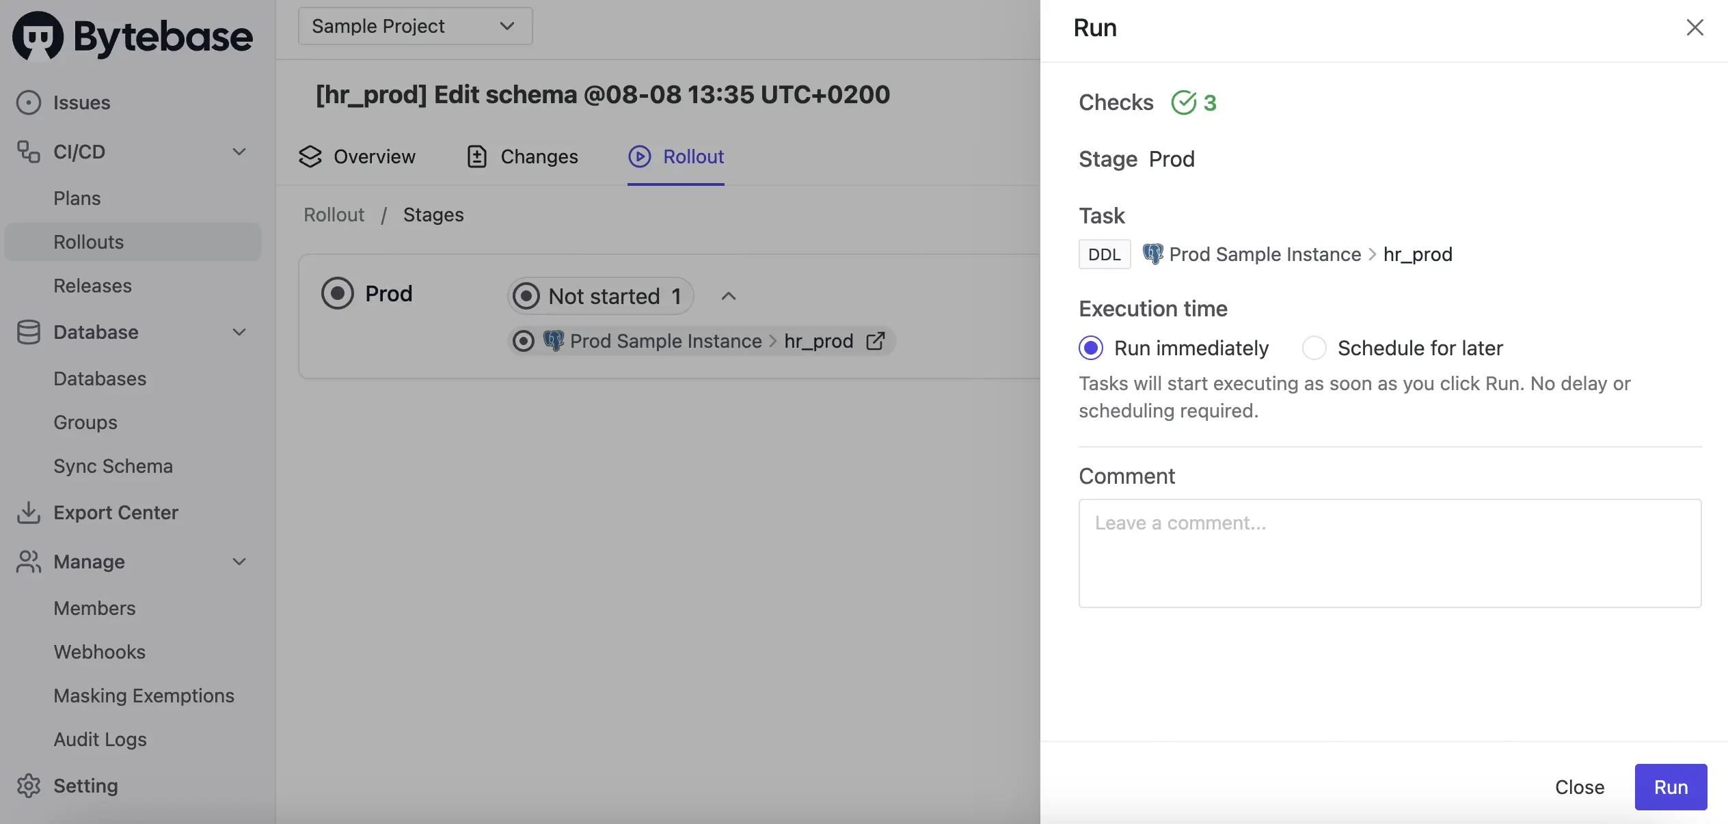
Task: Open the Issues section
Action: click(x=82, y=102)
